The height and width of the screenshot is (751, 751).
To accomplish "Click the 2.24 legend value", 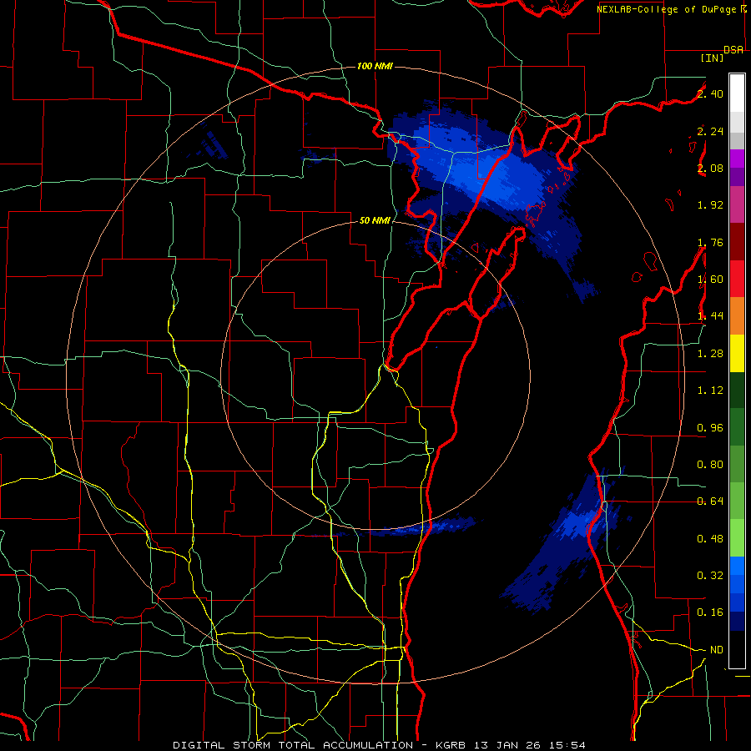I will click(x=710, y=131).
